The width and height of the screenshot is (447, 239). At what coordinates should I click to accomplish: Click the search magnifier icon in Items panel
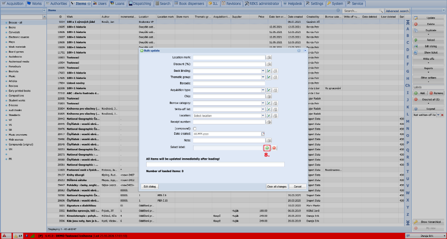click(x=381, y=11)
